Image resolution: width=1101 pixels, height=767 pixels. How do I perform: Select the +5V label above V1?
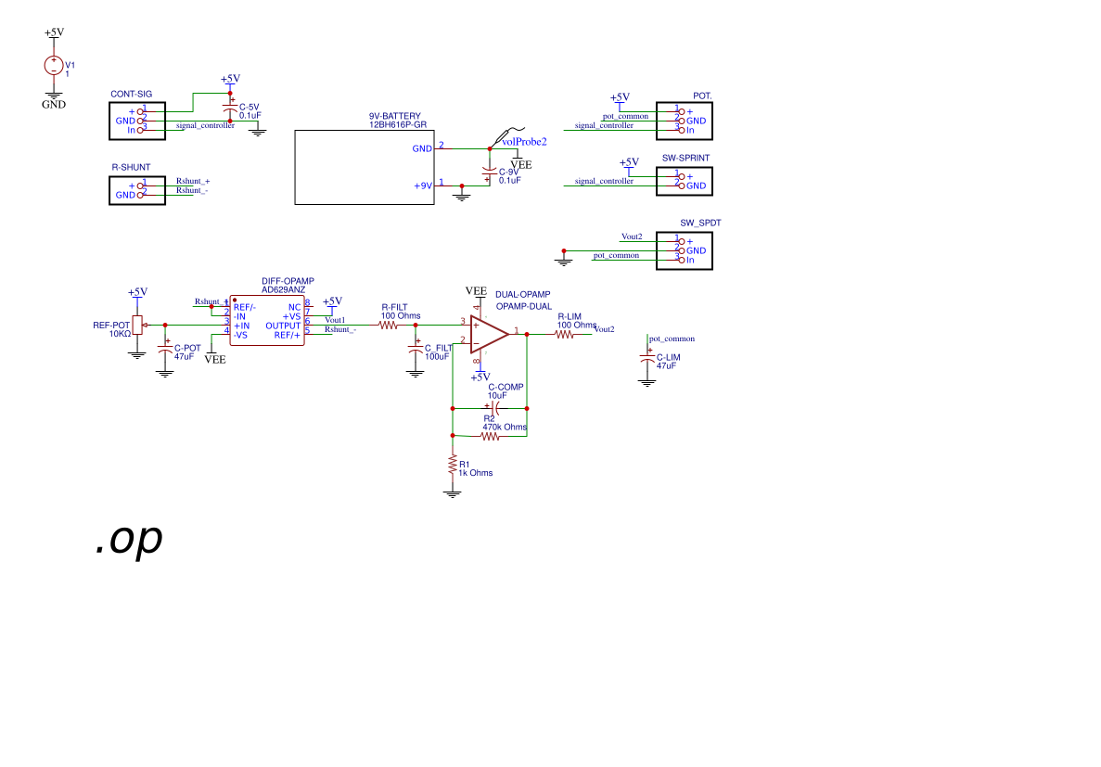[54, 32]
